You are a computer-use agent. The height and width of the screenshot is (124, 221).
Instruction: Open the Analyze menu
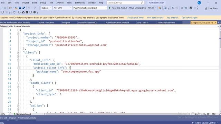coord(60,3)
